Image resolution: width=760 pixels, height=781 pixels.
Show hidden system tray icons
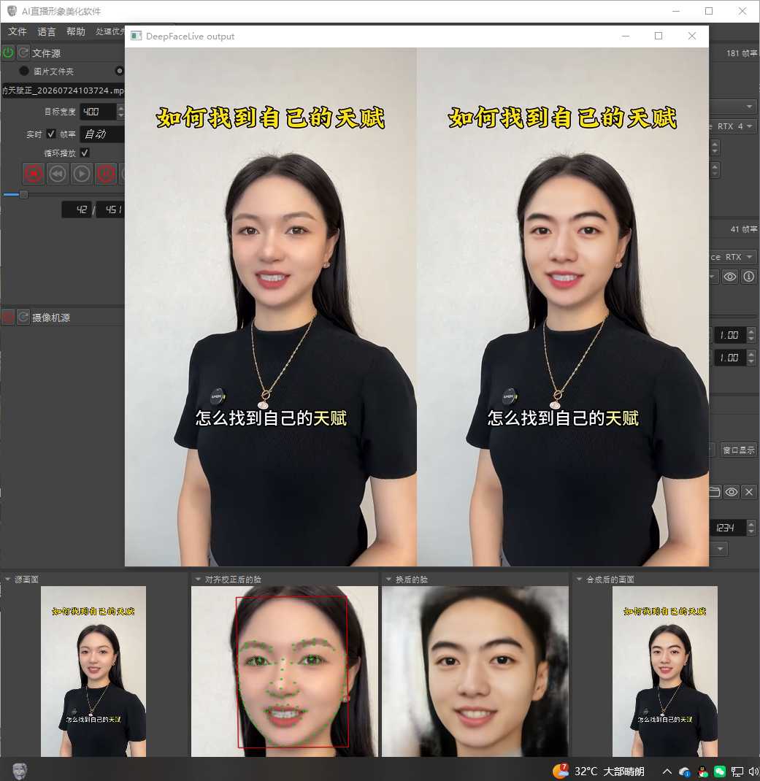[667, 772]
